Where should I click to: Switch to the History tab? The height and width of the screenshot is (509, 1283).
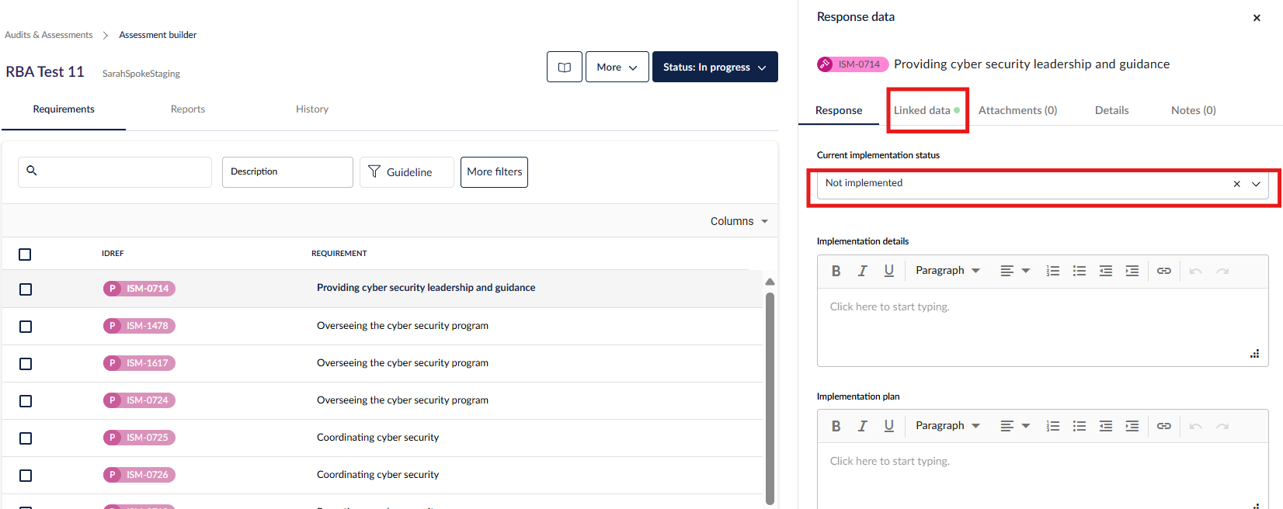click(312, 109)
